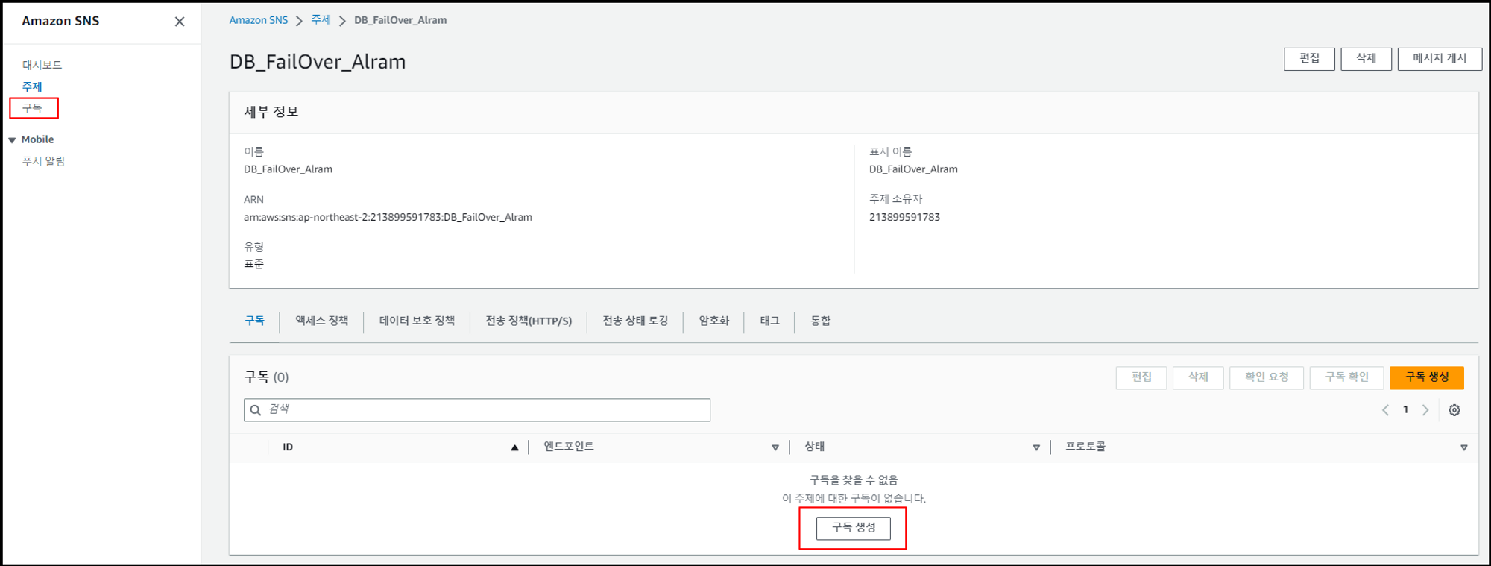Go to previous page with left chevron

[1385, 410]
